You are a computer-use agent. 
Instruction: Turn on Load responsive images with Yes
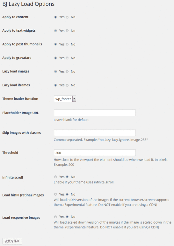pyautogui.click(x=55, y=217)
